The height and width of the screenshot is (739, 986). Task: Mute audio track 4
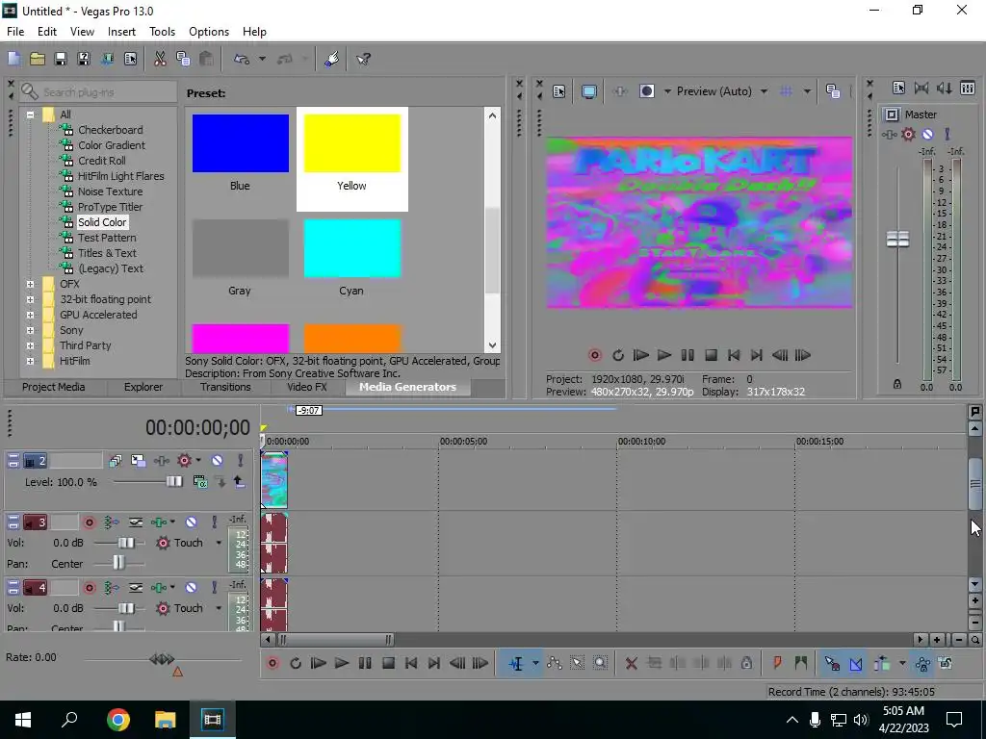pos(192,588)
